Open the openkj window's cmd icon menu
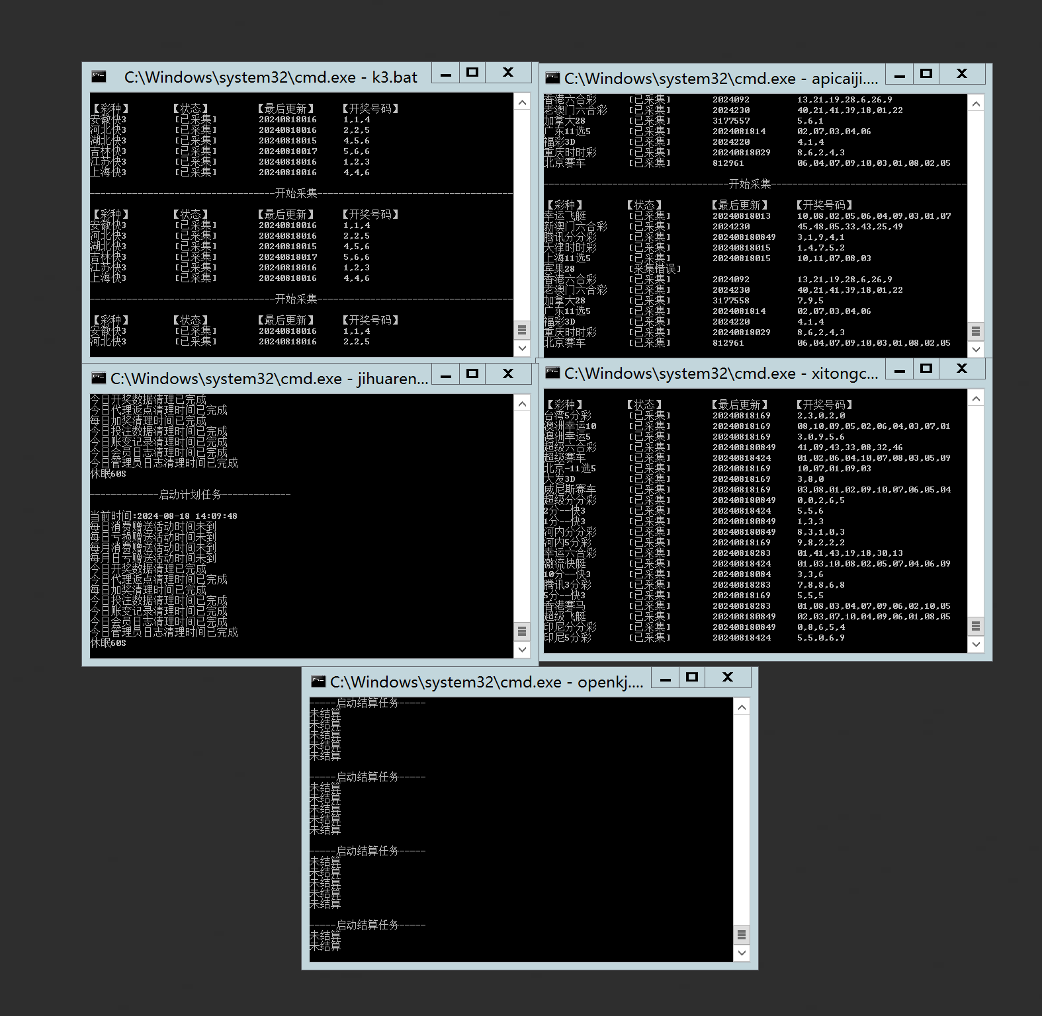1042x1016 pixels. 318,682
